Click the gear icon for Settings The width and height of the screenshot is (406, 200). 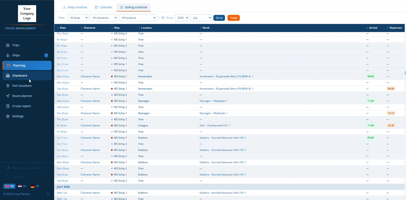[8, 116]
